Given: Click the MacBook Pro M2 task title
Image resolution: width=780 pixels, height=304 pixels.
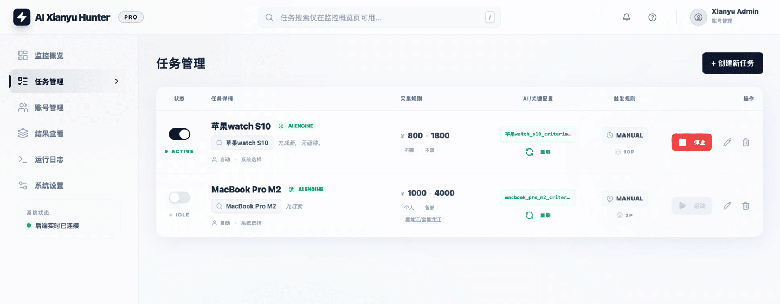Looking at the screenshot, I should 246,190.
